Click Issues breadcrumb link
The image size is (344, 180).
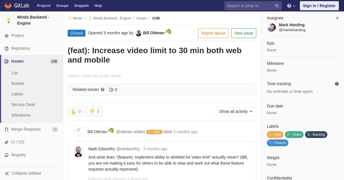click(x=141, y=18)
